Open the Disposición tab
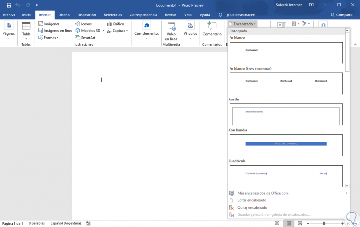The image size is (360, 227). tap(86, 15)
